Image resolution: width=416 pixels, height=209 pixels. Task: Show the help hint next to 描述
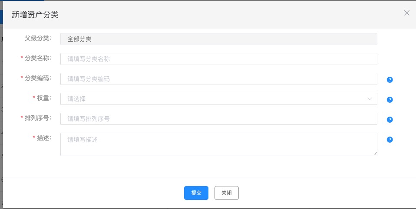390,140
